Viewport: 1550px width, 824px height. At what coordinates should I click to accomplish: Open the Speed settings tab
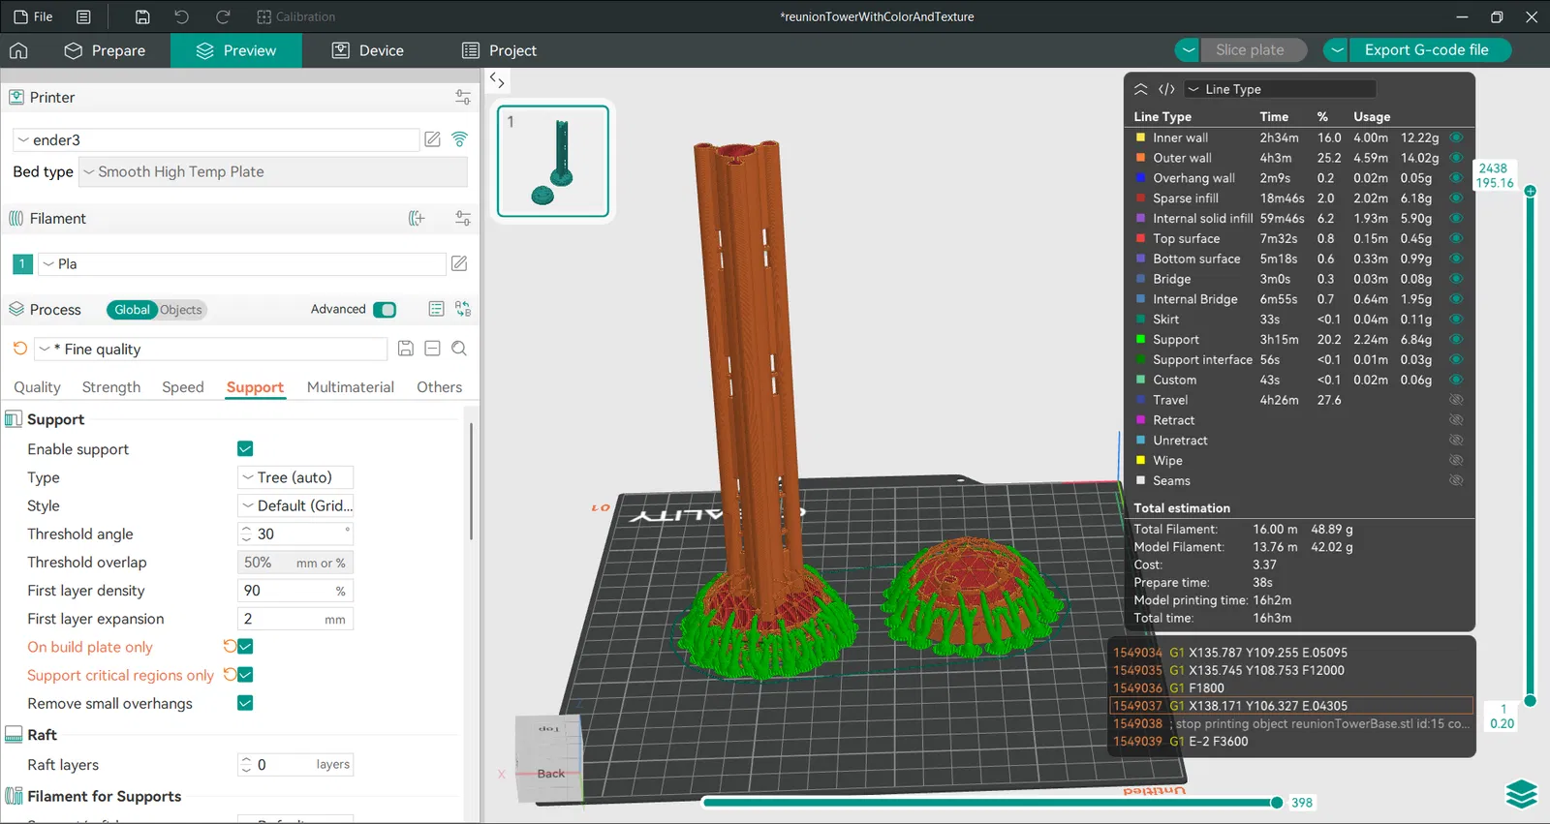point(183,387)
